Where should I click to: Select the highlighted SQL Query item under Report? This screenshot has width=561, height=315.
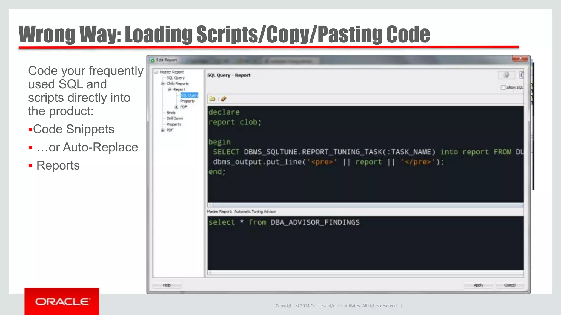pyautogui.click(x=189, y=95)
